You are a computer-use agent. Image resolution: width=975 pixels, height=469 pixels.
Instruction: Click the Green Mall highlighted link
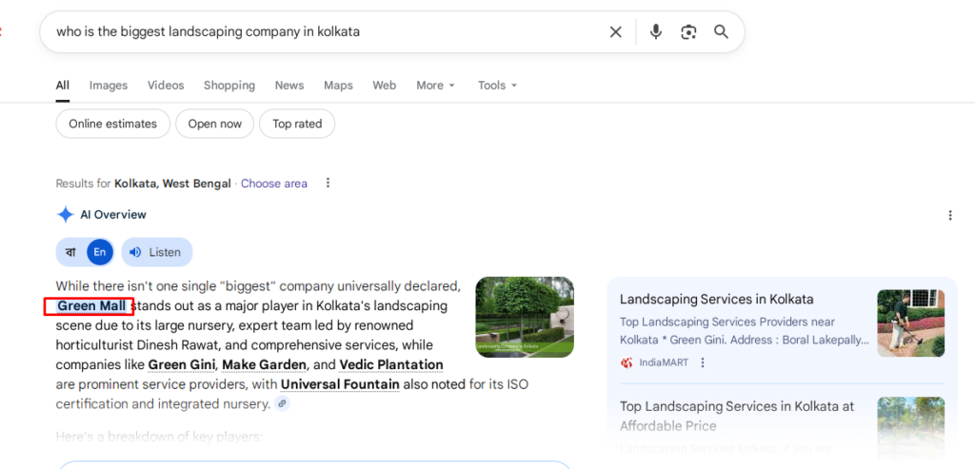click(92, 305)
